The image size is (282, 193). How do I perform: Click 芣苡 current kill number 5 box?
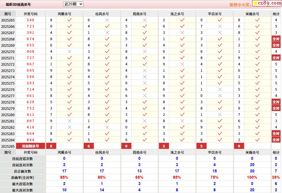pos(202,146)
